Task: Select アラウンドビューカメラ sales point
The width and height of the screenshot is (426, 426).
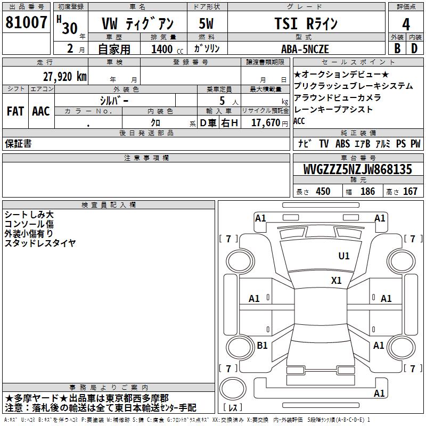Action: click(x=338, y=97)
